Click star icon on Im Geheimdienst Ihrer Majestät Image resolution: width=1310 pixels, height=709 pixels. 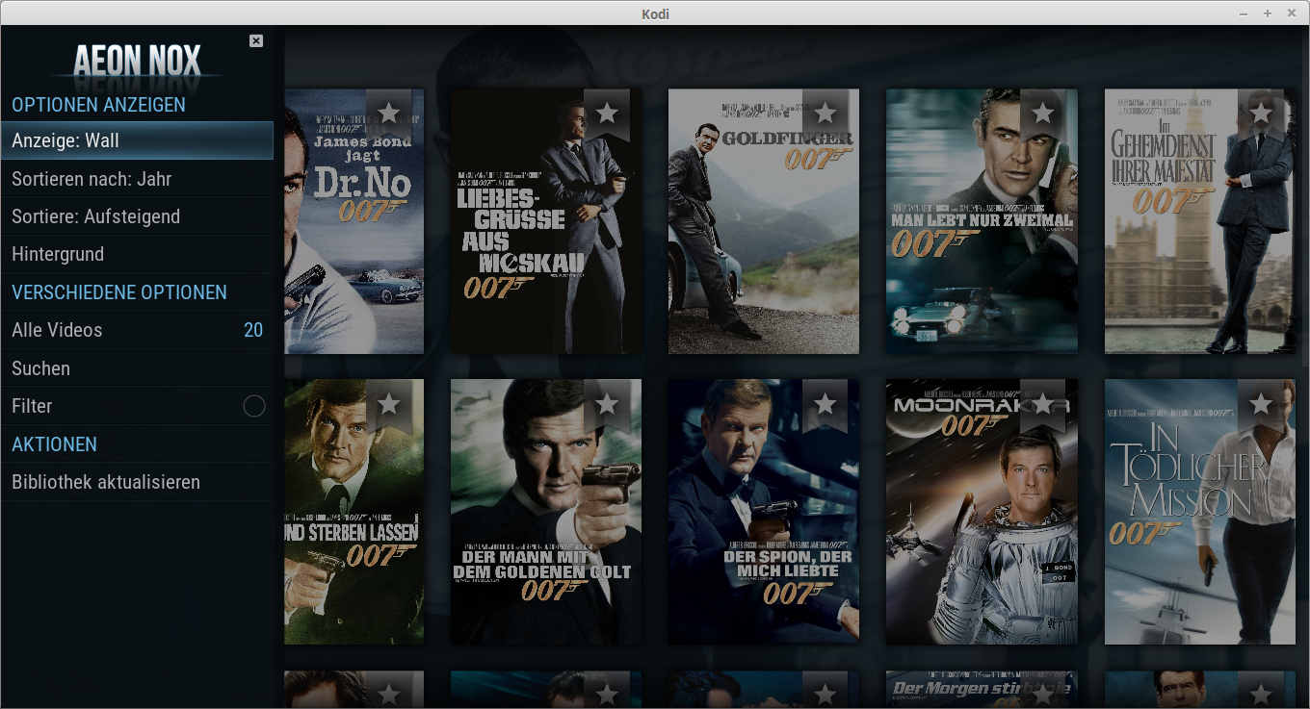click(1260, 114)
